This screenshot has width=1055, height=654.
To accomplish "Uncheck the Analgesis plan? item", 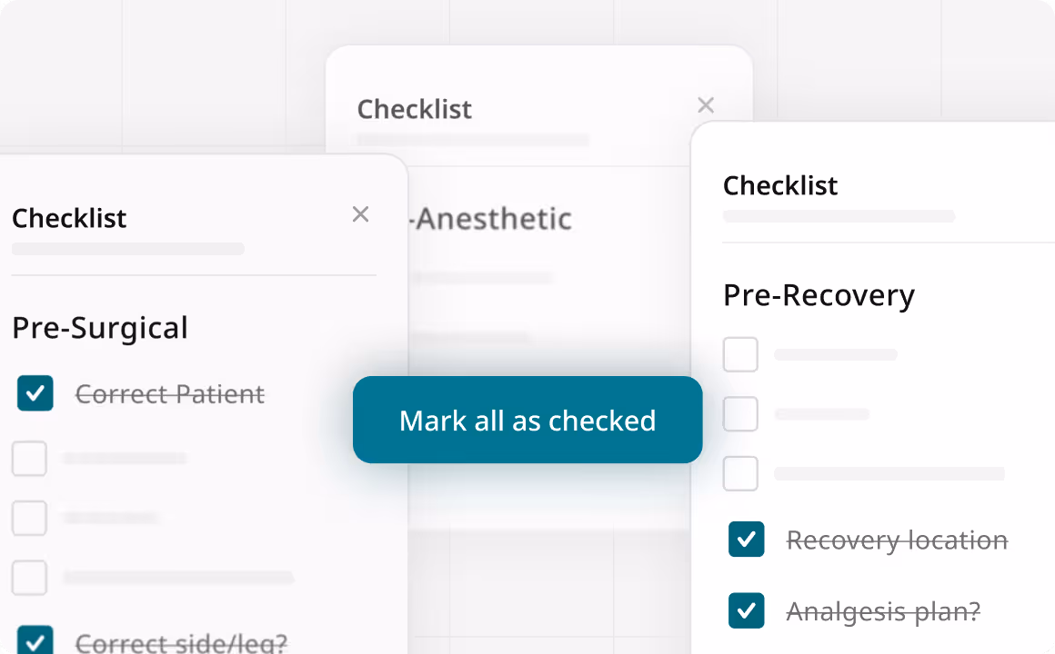I will [746, 611].
